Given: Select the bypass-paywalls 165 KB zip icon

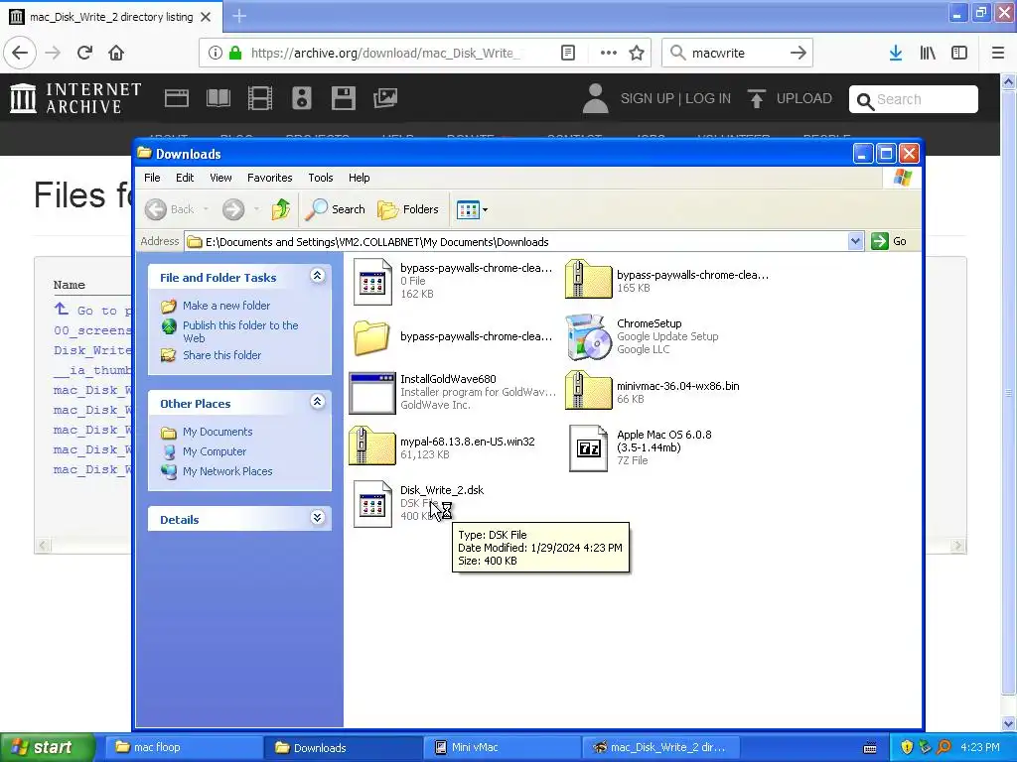Looking at the screenshot, I should [588, 279].
